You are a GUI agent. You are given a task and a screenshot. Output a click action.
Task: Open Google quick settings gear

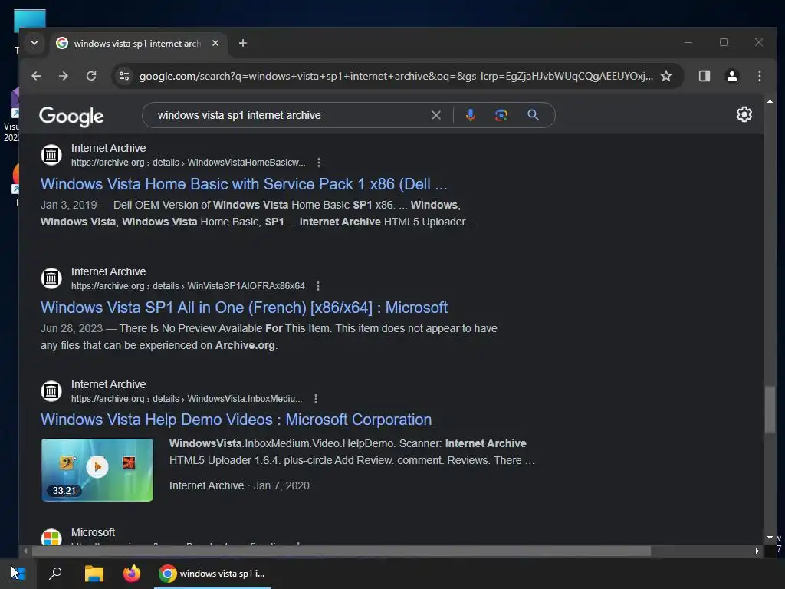click(744, 115)
